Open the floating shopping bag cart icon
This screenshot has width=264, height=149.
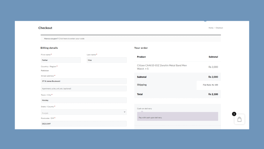239,119
